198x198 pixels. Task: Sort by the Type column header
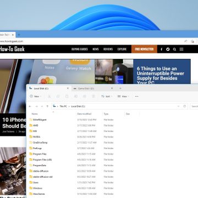106,114
